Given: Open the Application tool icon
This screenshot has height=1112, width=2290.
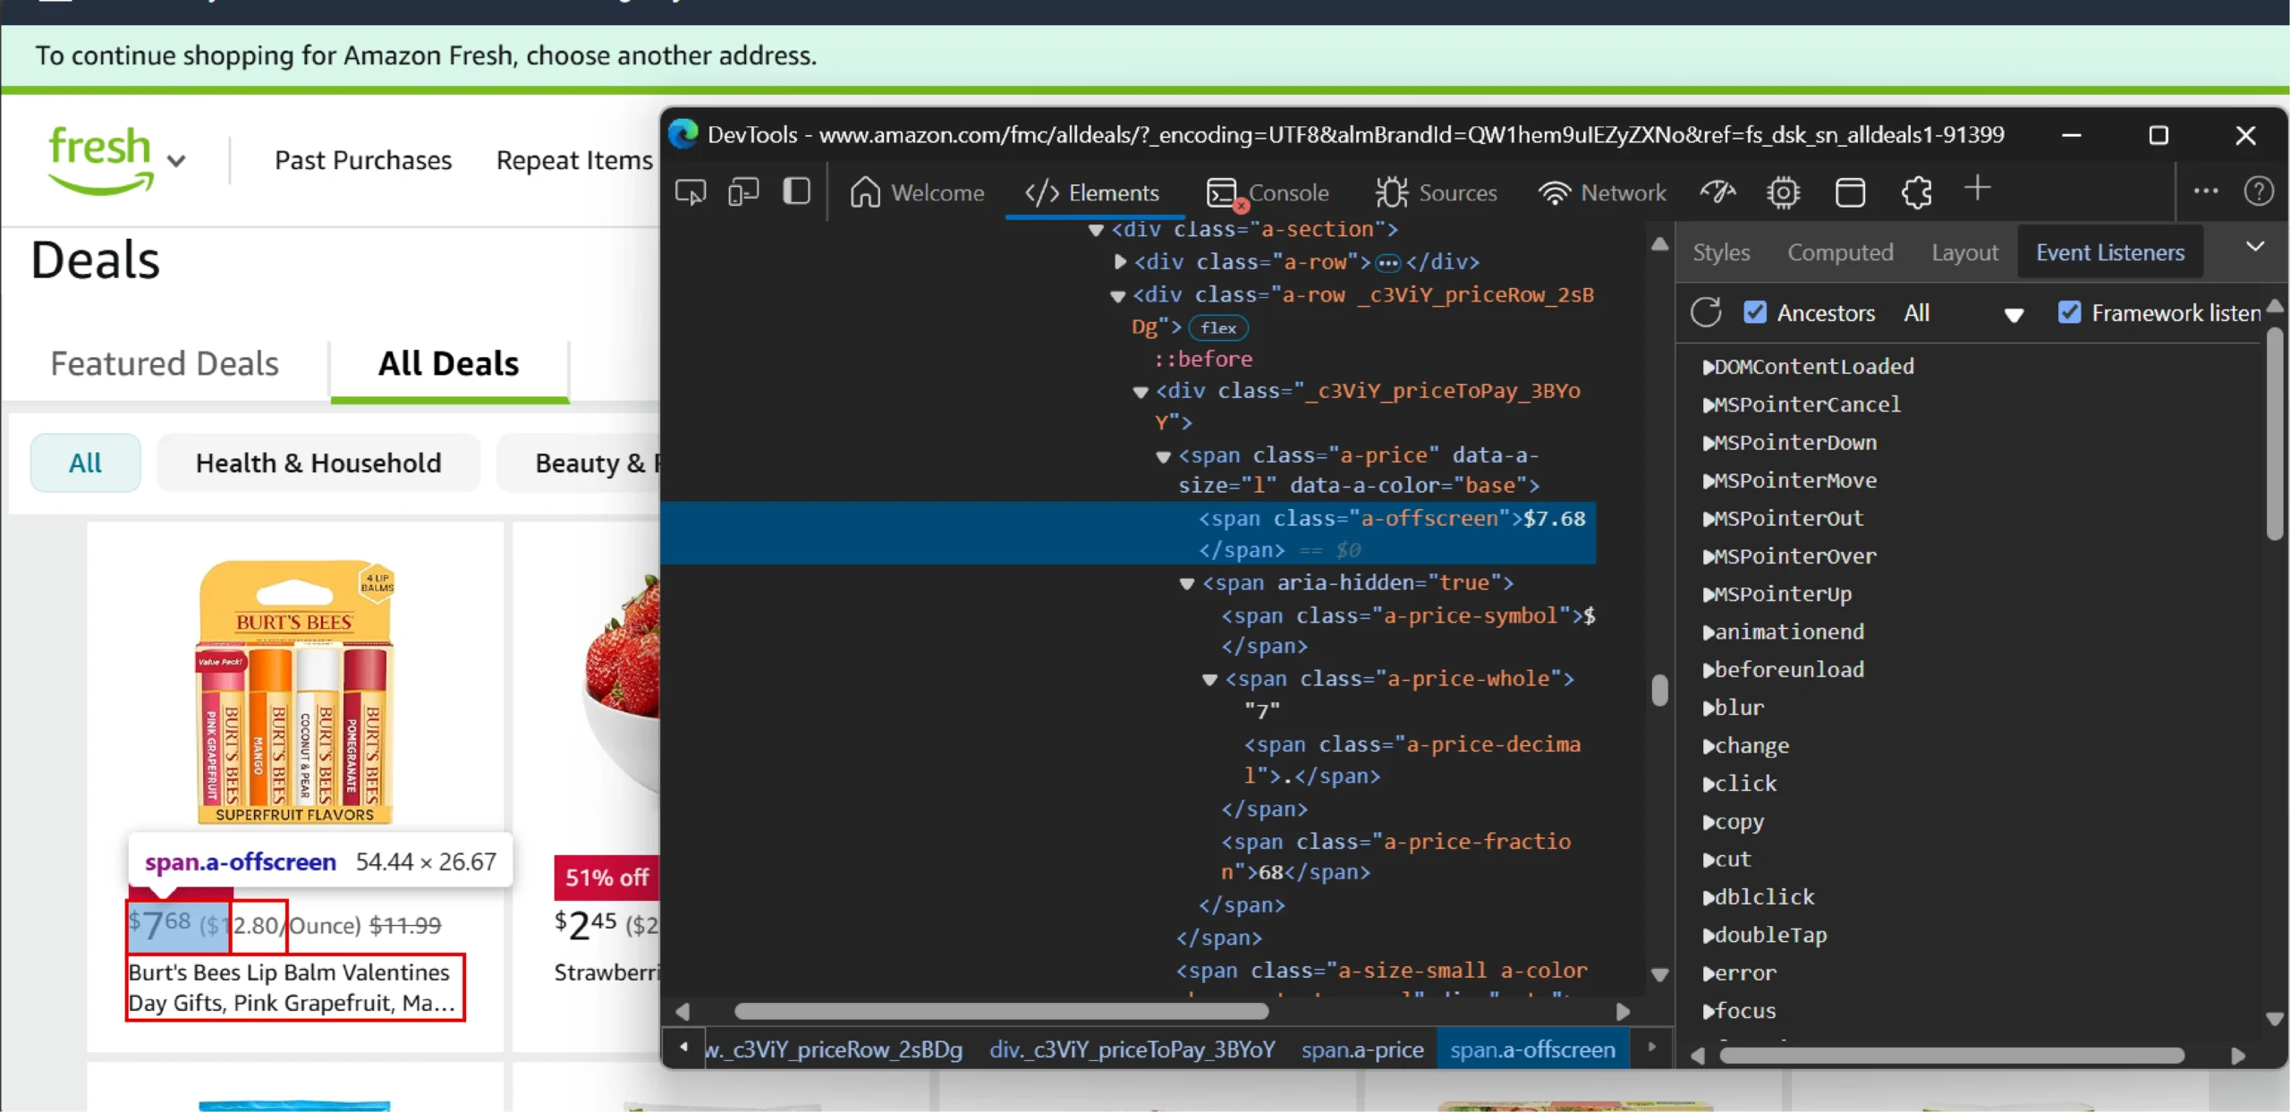Looking at the screenshot, I should tap(1850, 191).
